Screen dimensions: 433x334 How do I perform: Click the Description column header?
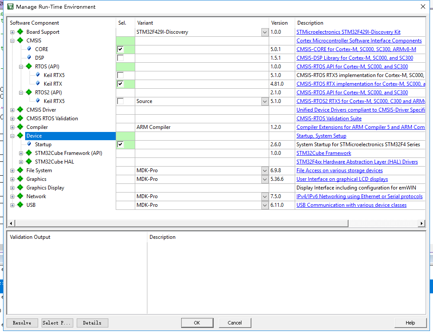pos(360,23)
